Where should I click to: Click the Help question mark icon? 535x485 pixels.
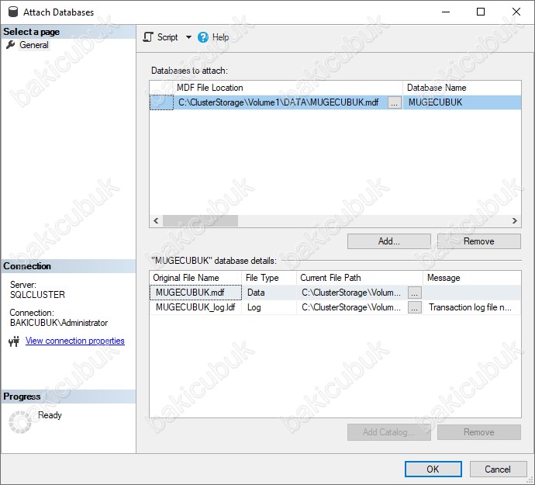[x=203, y=37]
